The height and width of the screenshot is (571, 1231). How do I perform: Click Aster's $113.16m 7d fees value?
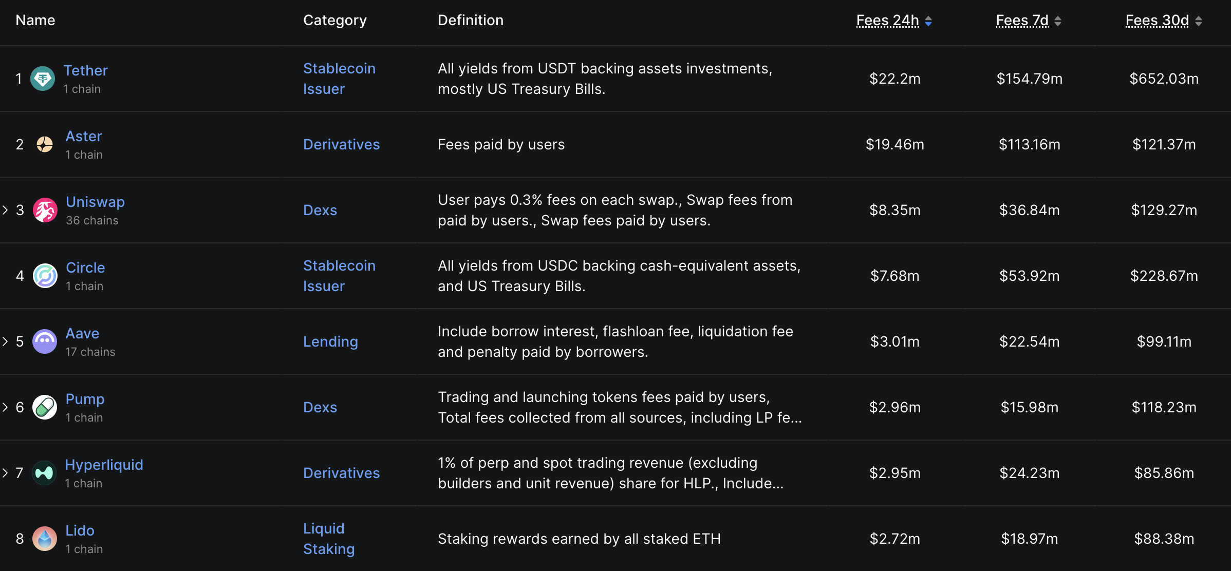tap(1030, 144)
